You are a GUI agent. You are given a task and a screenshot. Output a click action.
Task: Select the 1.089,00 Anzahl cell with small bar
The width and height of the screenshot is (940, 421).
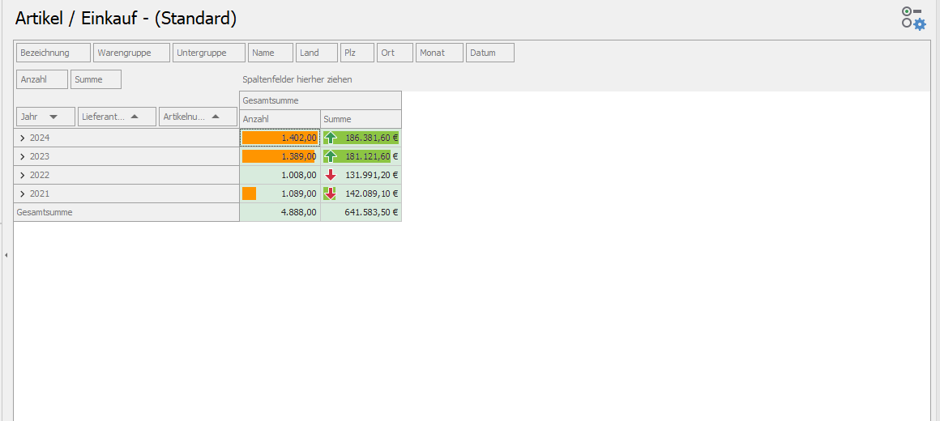(x=280, y=193)
